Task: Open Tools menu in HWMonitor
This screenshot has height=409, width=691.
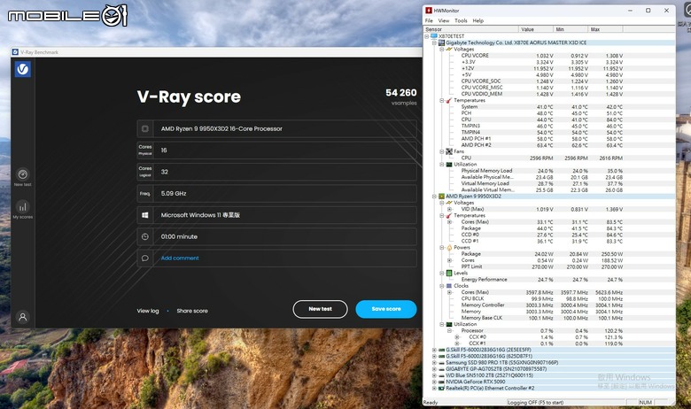Action: 461,20
